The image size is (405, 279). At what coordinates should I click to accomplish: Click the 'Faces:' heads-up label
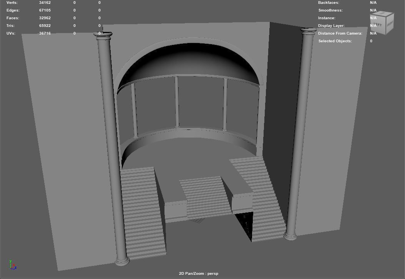(x=13, y=18)
